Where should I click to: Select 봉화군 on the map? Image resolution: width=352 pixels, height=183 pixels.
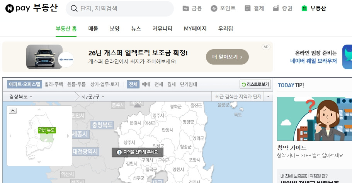point(176,106)
